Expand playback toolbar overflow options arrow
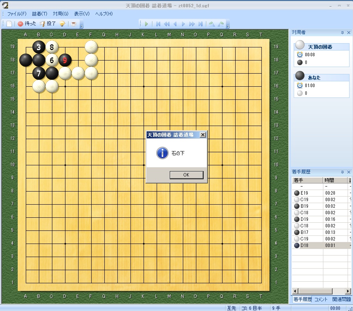This screenshot has width=353, height=311. (x=228, y=25)
